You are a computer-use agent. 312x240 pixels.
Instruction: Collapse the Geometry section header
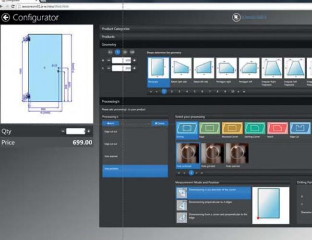[x=108, y=44]
